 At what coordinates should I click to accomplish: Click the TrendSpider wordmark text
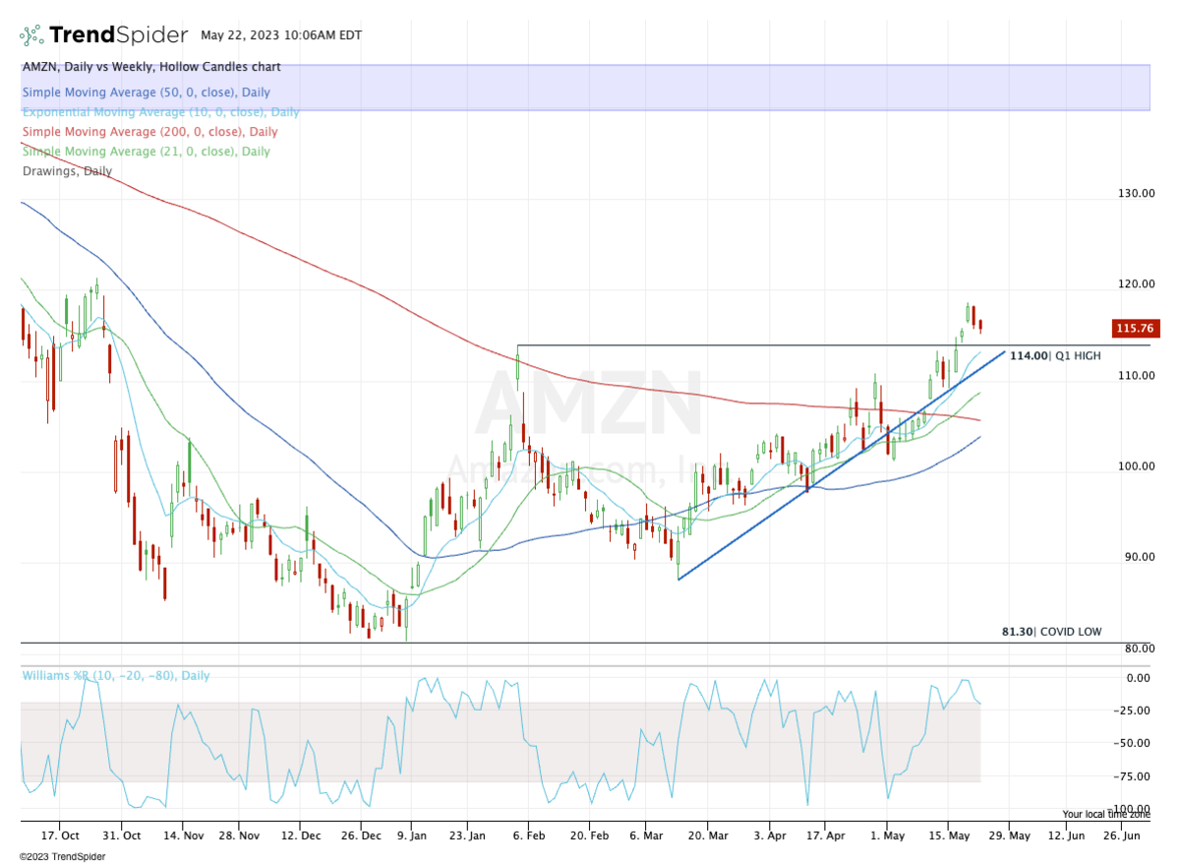click(118, 35)
